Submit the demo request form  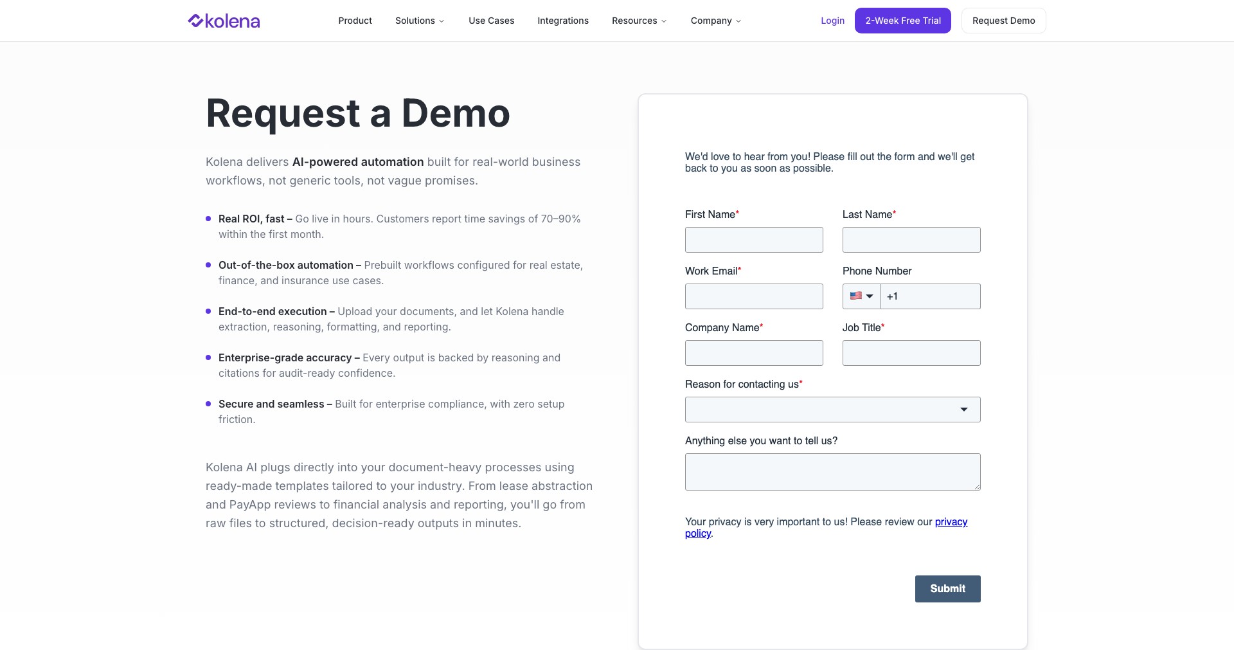tap(947, 589)
